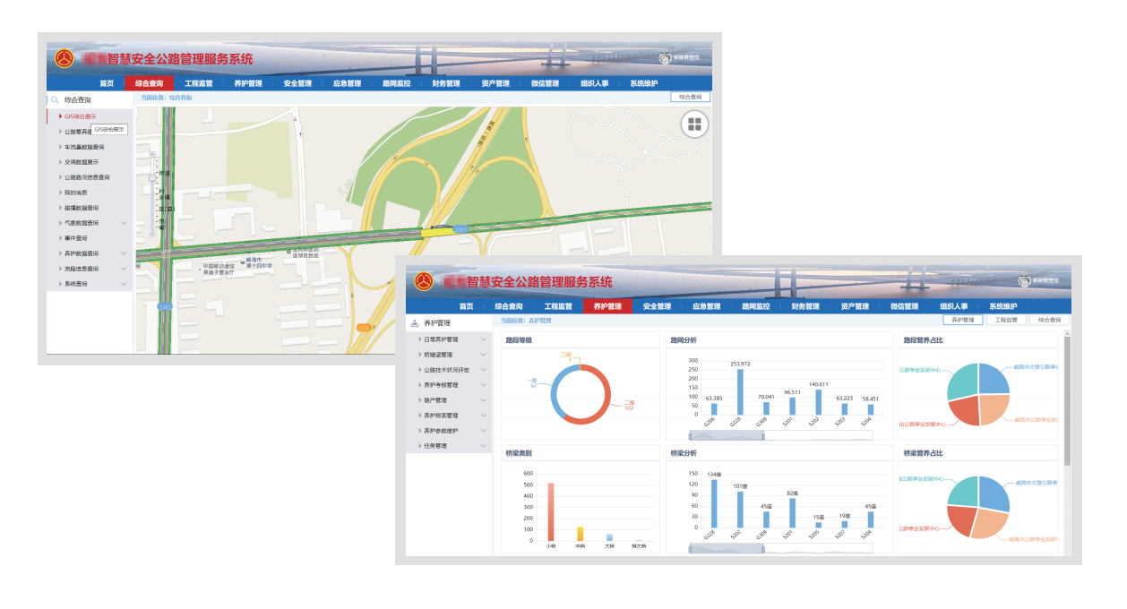Click the 综合查询 button at the map's top right
Image resolution: width=1127 pixels, height=609 pixels.
click(690, 97)
